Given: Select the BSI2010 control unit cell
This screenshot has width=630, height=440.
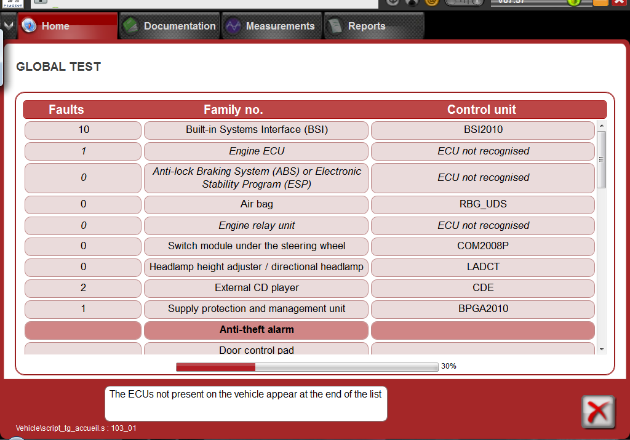Looking at the screenshot, I should click(x=483, y=130).
